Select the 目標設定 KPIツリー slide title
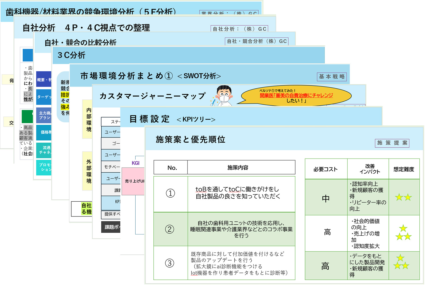 point(172,119)
